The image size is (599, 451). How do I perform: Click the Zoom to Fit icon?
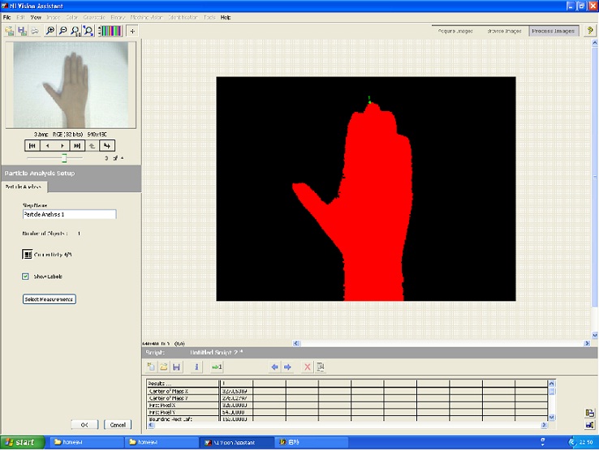point(87,31)
